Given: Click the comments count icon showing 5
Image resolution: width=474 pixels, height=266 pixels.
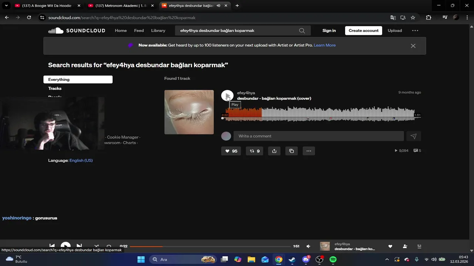Looking at the screenshot, I should [x=417, y=151].
